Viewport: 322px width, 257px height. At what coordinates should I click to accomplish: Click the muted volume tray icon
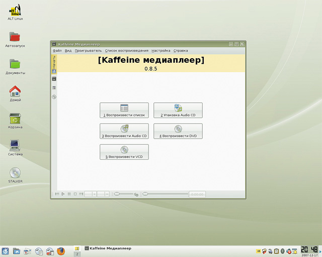(x=288, y=251)
